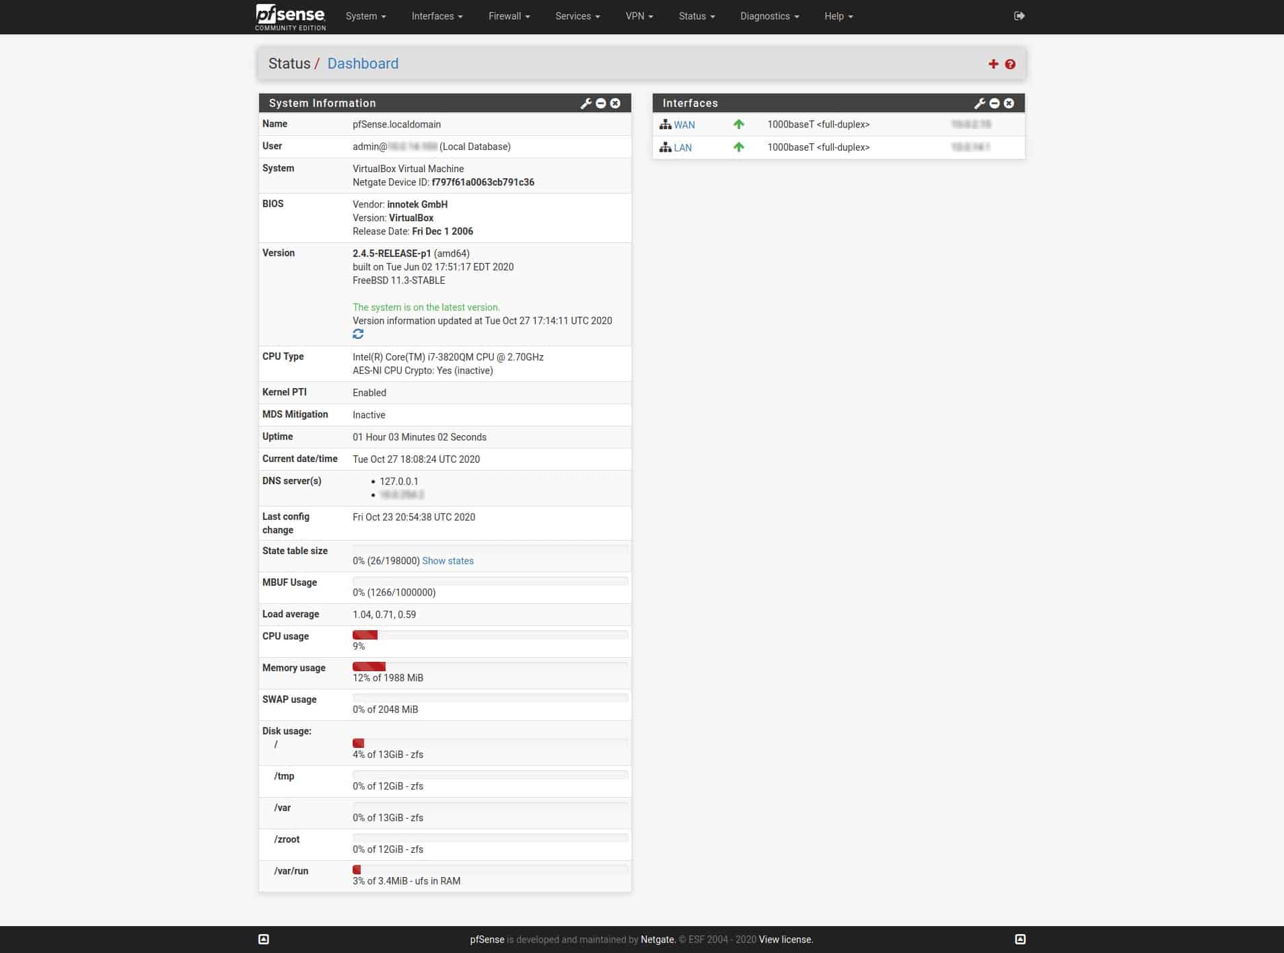Open the VPN dropdown menu
1284x953 pixels.
click(639, 16)
